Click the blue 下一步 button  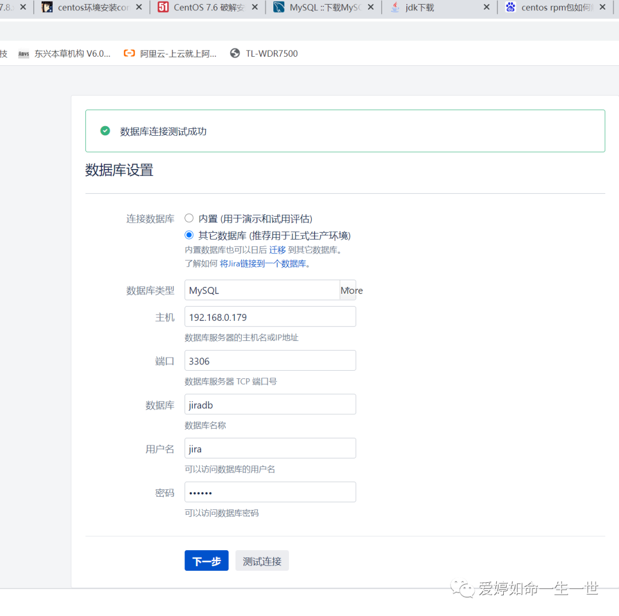tap(206, 560)
